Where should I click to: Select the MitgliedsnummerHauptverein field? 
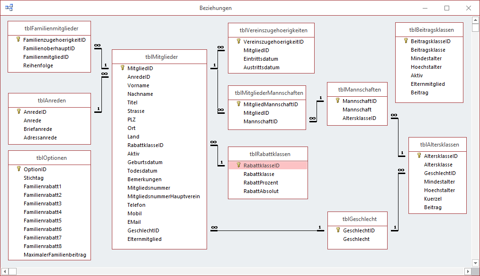[x=163, y=196]
